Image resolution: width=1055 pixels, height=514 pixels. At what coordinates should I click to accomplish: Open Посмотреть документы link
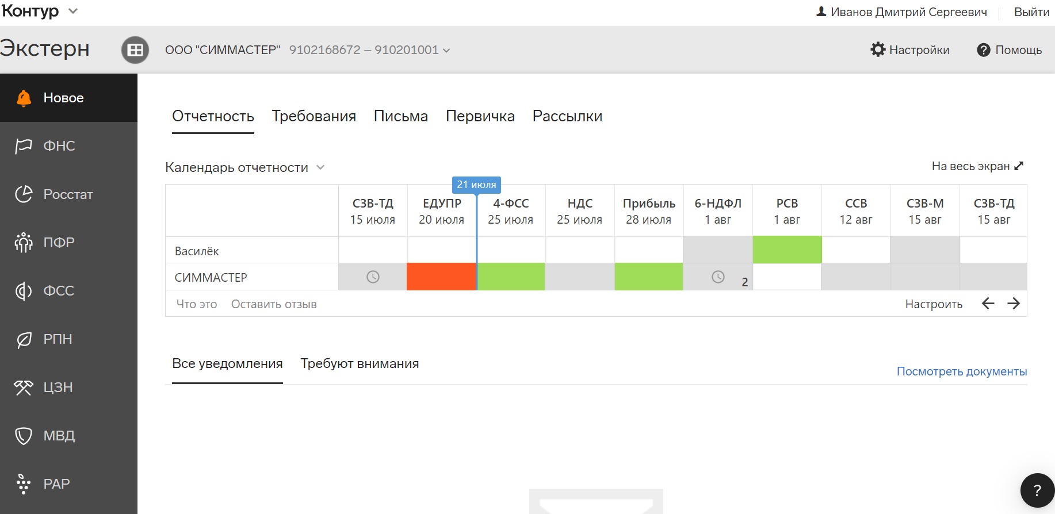click(x=962, y=371)
